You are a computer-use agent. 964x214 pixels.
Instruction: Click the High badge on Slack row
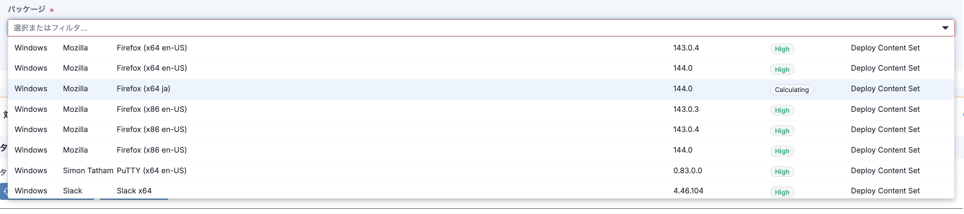(782, 192)
